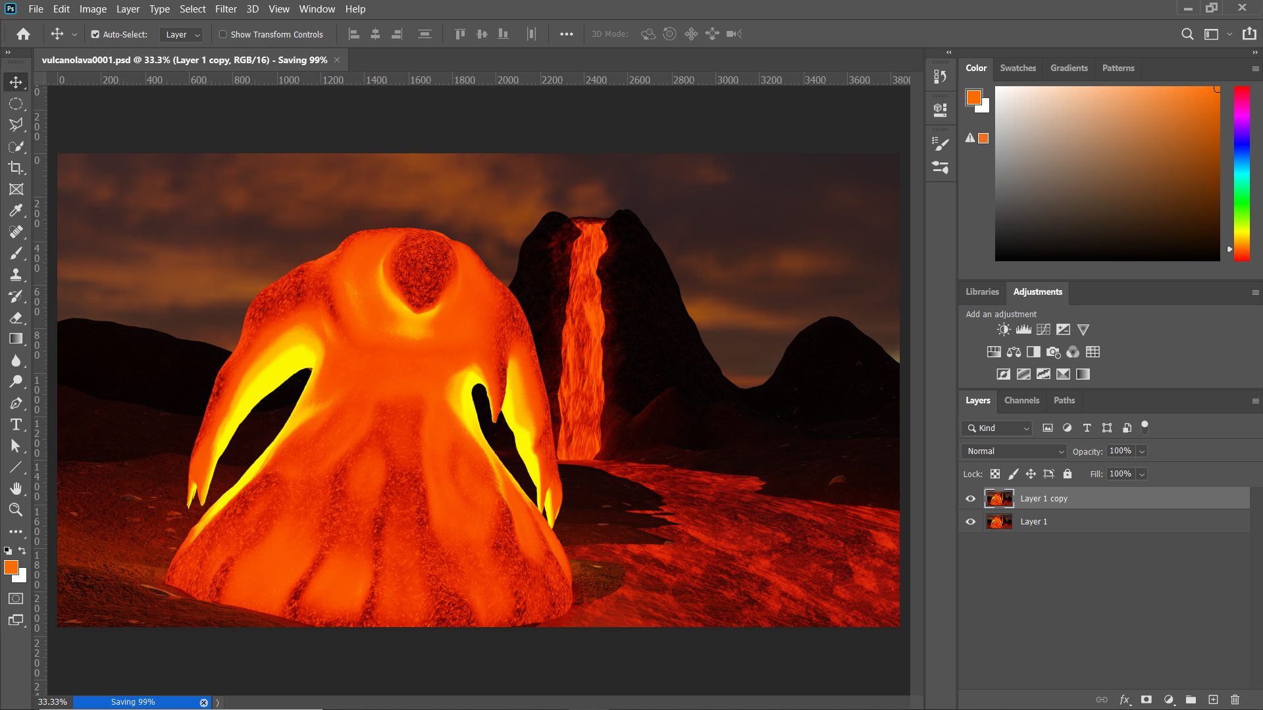Expand the Opacity slider dropdown
This screenshot has height=710, width=1263.
tap(1142, 451)
